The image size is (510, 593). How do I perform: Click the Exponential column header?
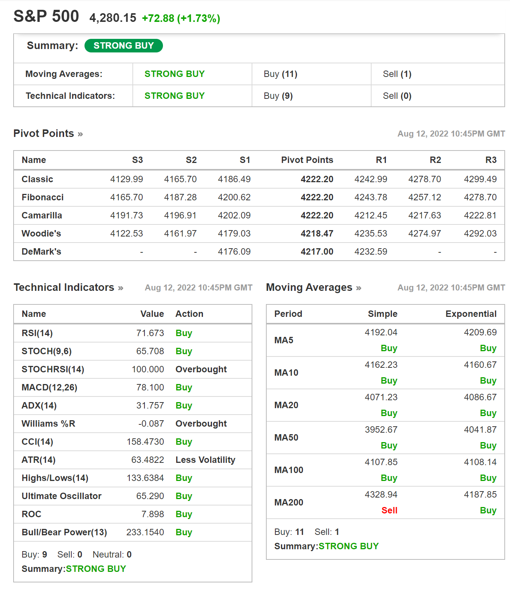470,314
